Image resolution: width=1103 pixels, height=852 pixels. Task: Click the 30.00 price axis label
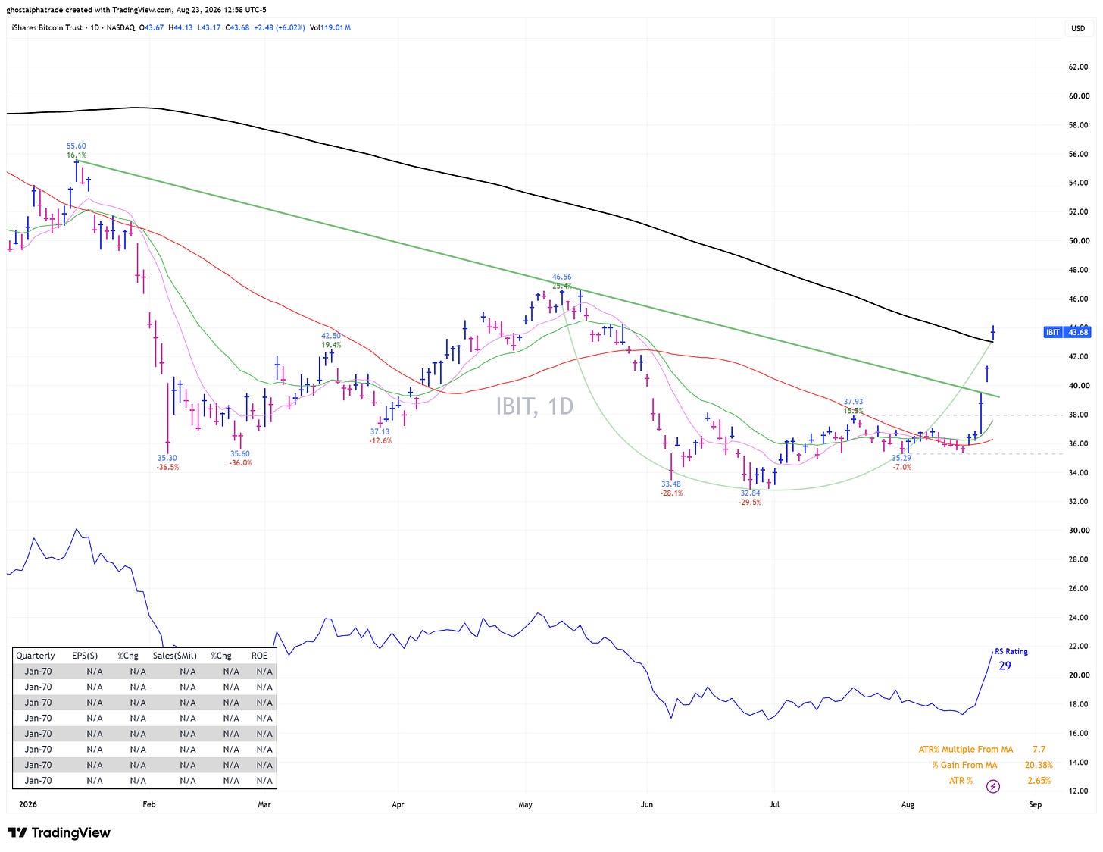[1078, 531]
